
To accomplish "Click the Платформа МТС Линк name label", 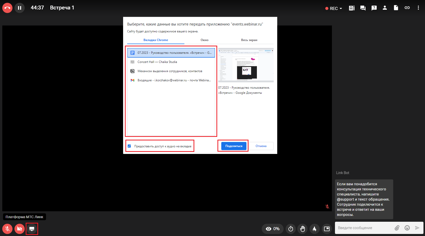I will [24, 217].
